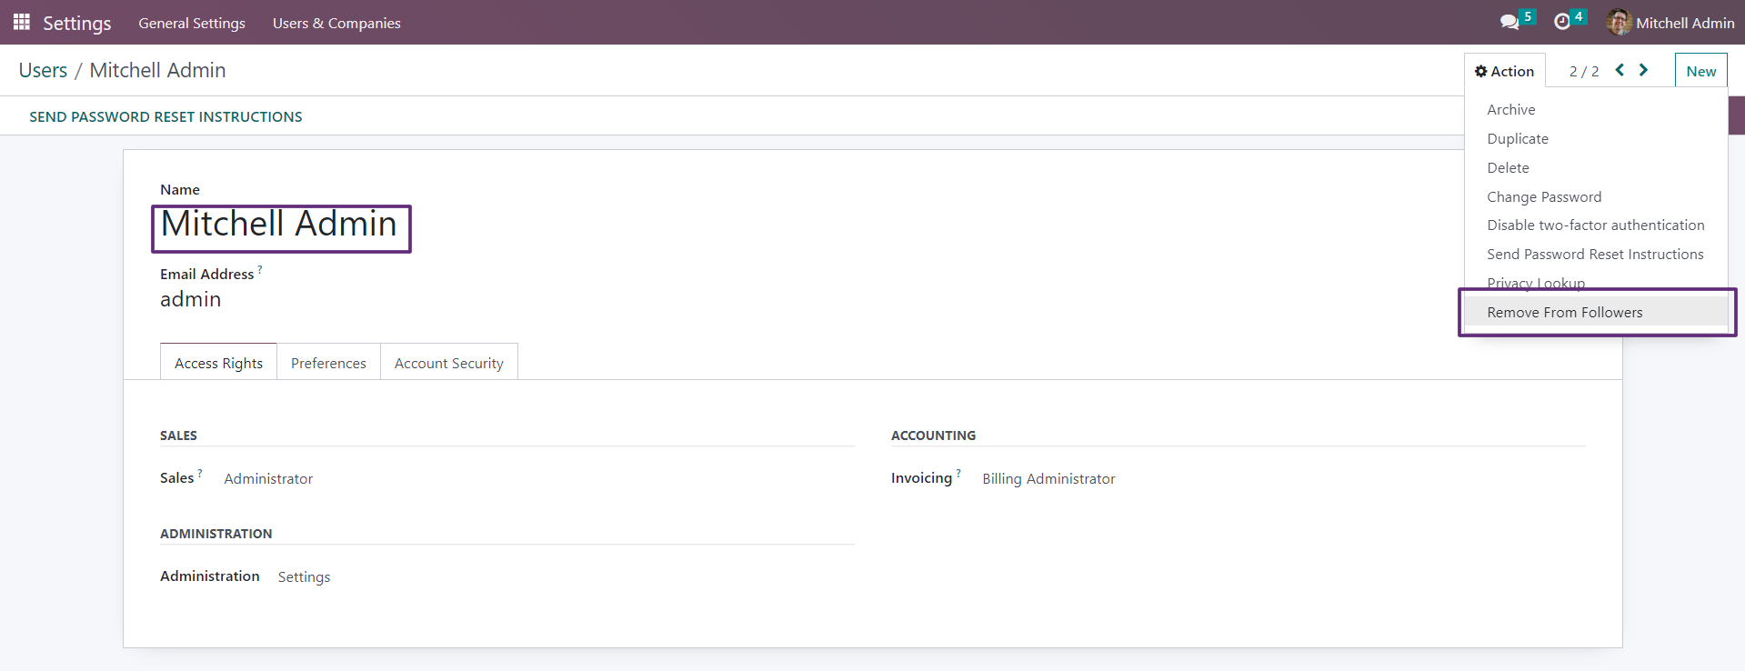Choose Delete from the Action menu
The width and height of the screenshot is (1745, 671).
pyautogui.click(x=1596, y=167)
